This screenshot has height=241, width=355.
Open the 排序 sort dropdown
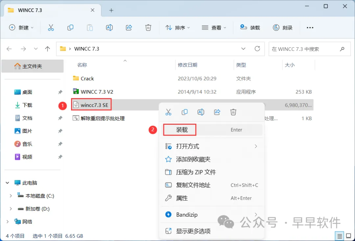[x=177, y=28]
